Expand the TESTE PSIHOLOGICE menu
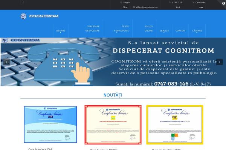Viewport: 226px width, 150px height. coord(121,29)
